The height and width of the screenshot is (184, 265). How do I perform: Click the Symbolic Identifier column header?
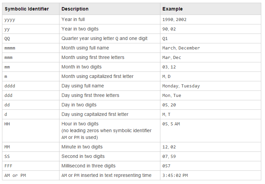[x=26, y=9]
